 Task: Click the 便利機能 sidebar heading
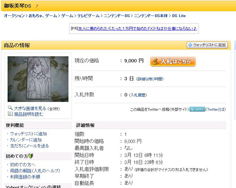(15, 125)
